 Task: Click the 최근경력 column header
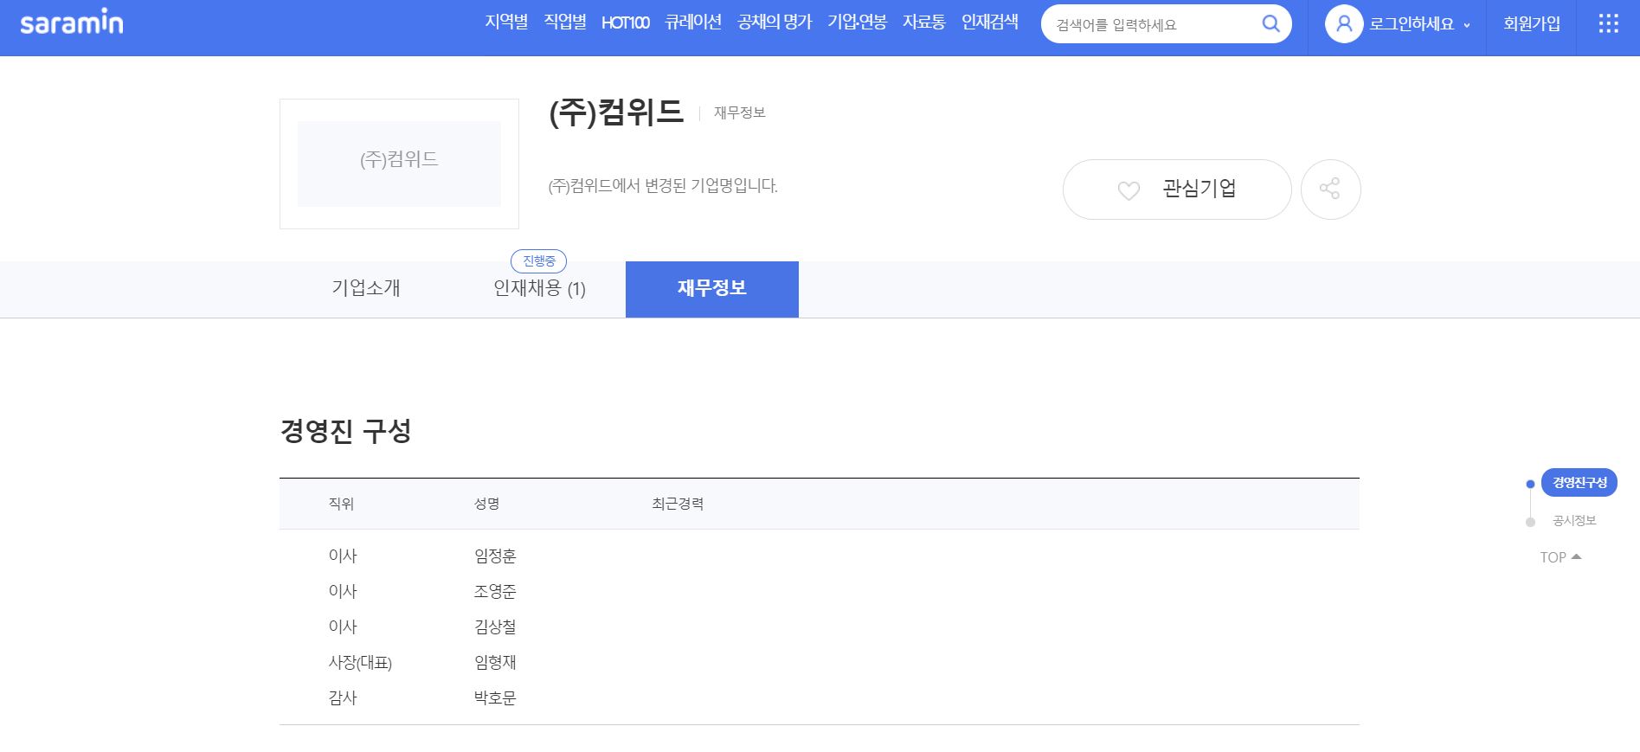tap(678, 504)
